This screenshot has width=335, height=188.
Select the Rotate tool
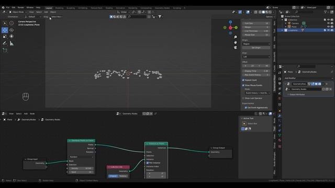point(12,30)
